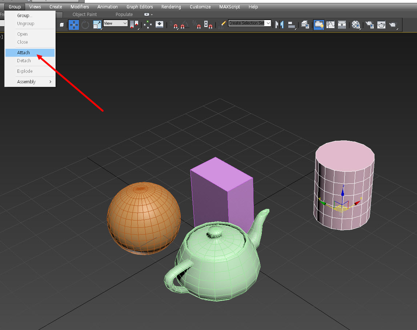The width and height of the screenshot is (417, 330).
Task: Click the Align tool icon
Action: point(292,25)
